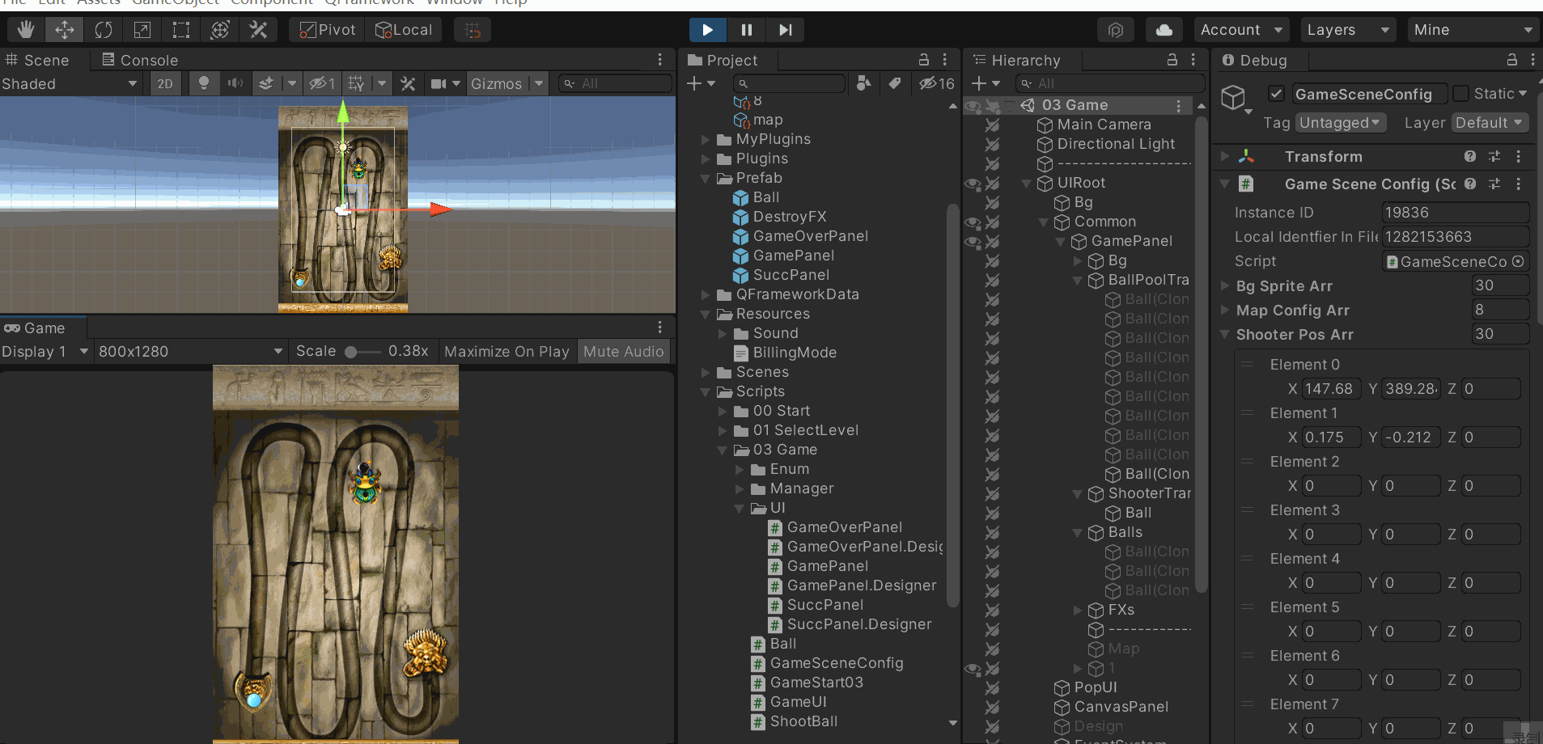Toggle scene visibility hidden-objects count icon
This screenshot has width=1543, height=744.
pos(322,83)
